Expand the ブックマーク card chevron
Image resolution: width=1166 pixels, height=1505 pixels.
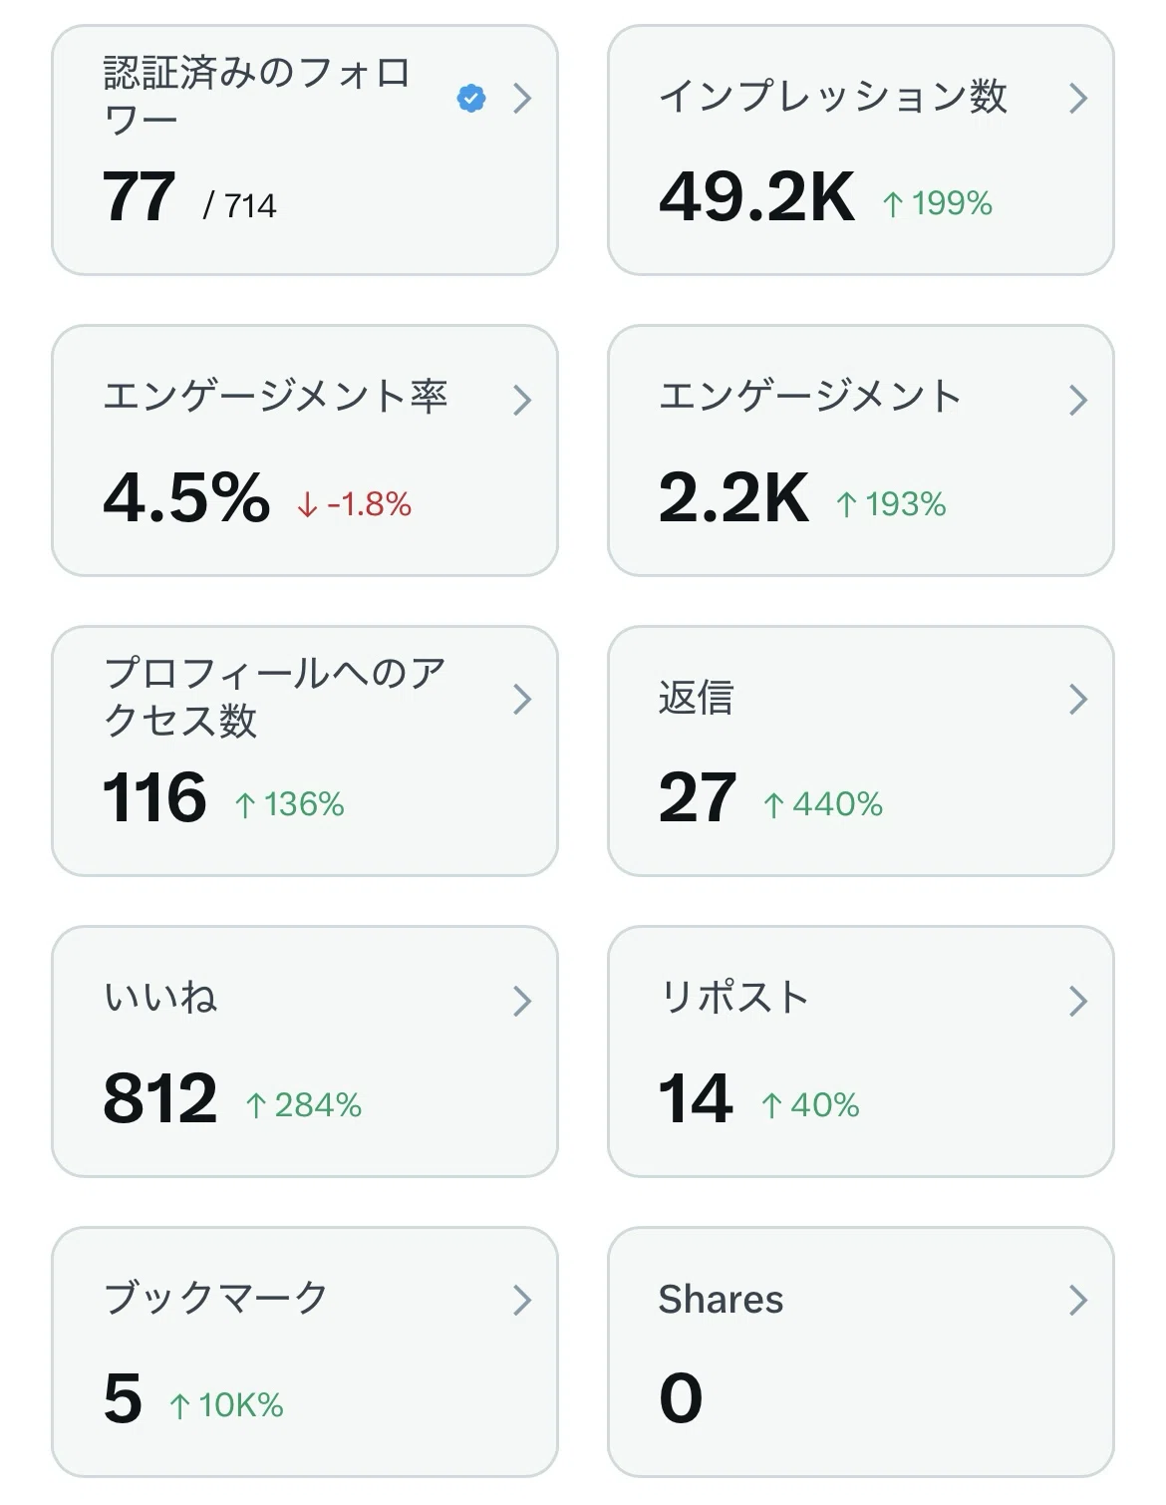(522, 1300)
